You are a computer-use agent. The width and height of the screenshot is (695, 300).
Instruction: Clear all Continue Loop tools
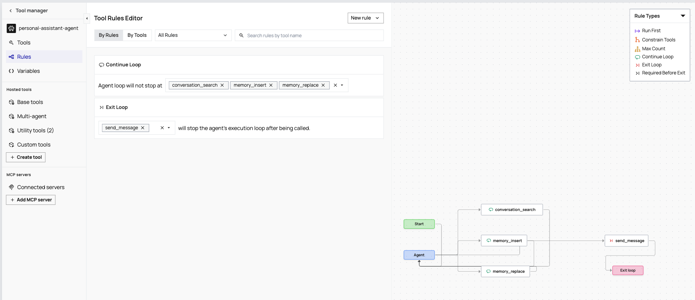tap(335, 85)
